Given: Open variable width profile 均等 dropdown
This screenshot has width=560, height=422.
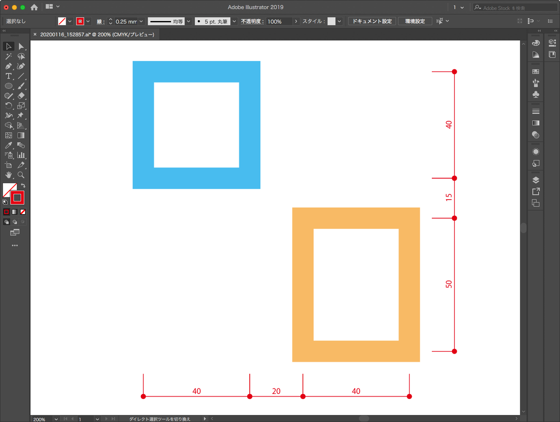Looking at the screenshot, I should (189, 21).
